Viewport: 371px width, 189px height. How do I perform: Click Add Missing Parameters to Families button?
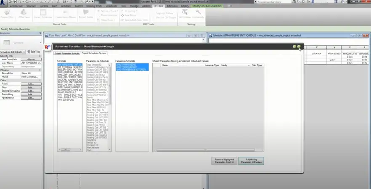[251, 161]
